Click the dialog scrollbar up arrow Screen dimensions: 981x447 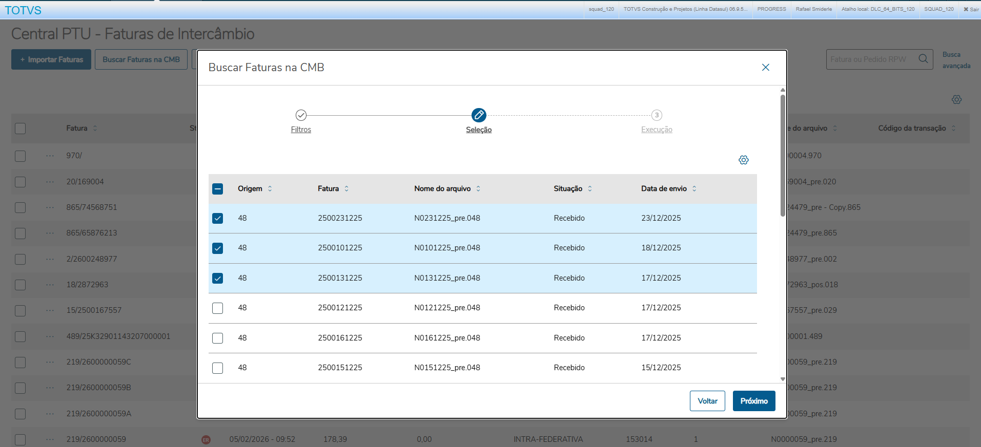click(783, 90)
